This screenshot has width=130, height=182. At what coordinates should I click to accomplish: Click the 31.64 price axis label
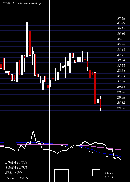pyautogui.click(x=121, y=76)
